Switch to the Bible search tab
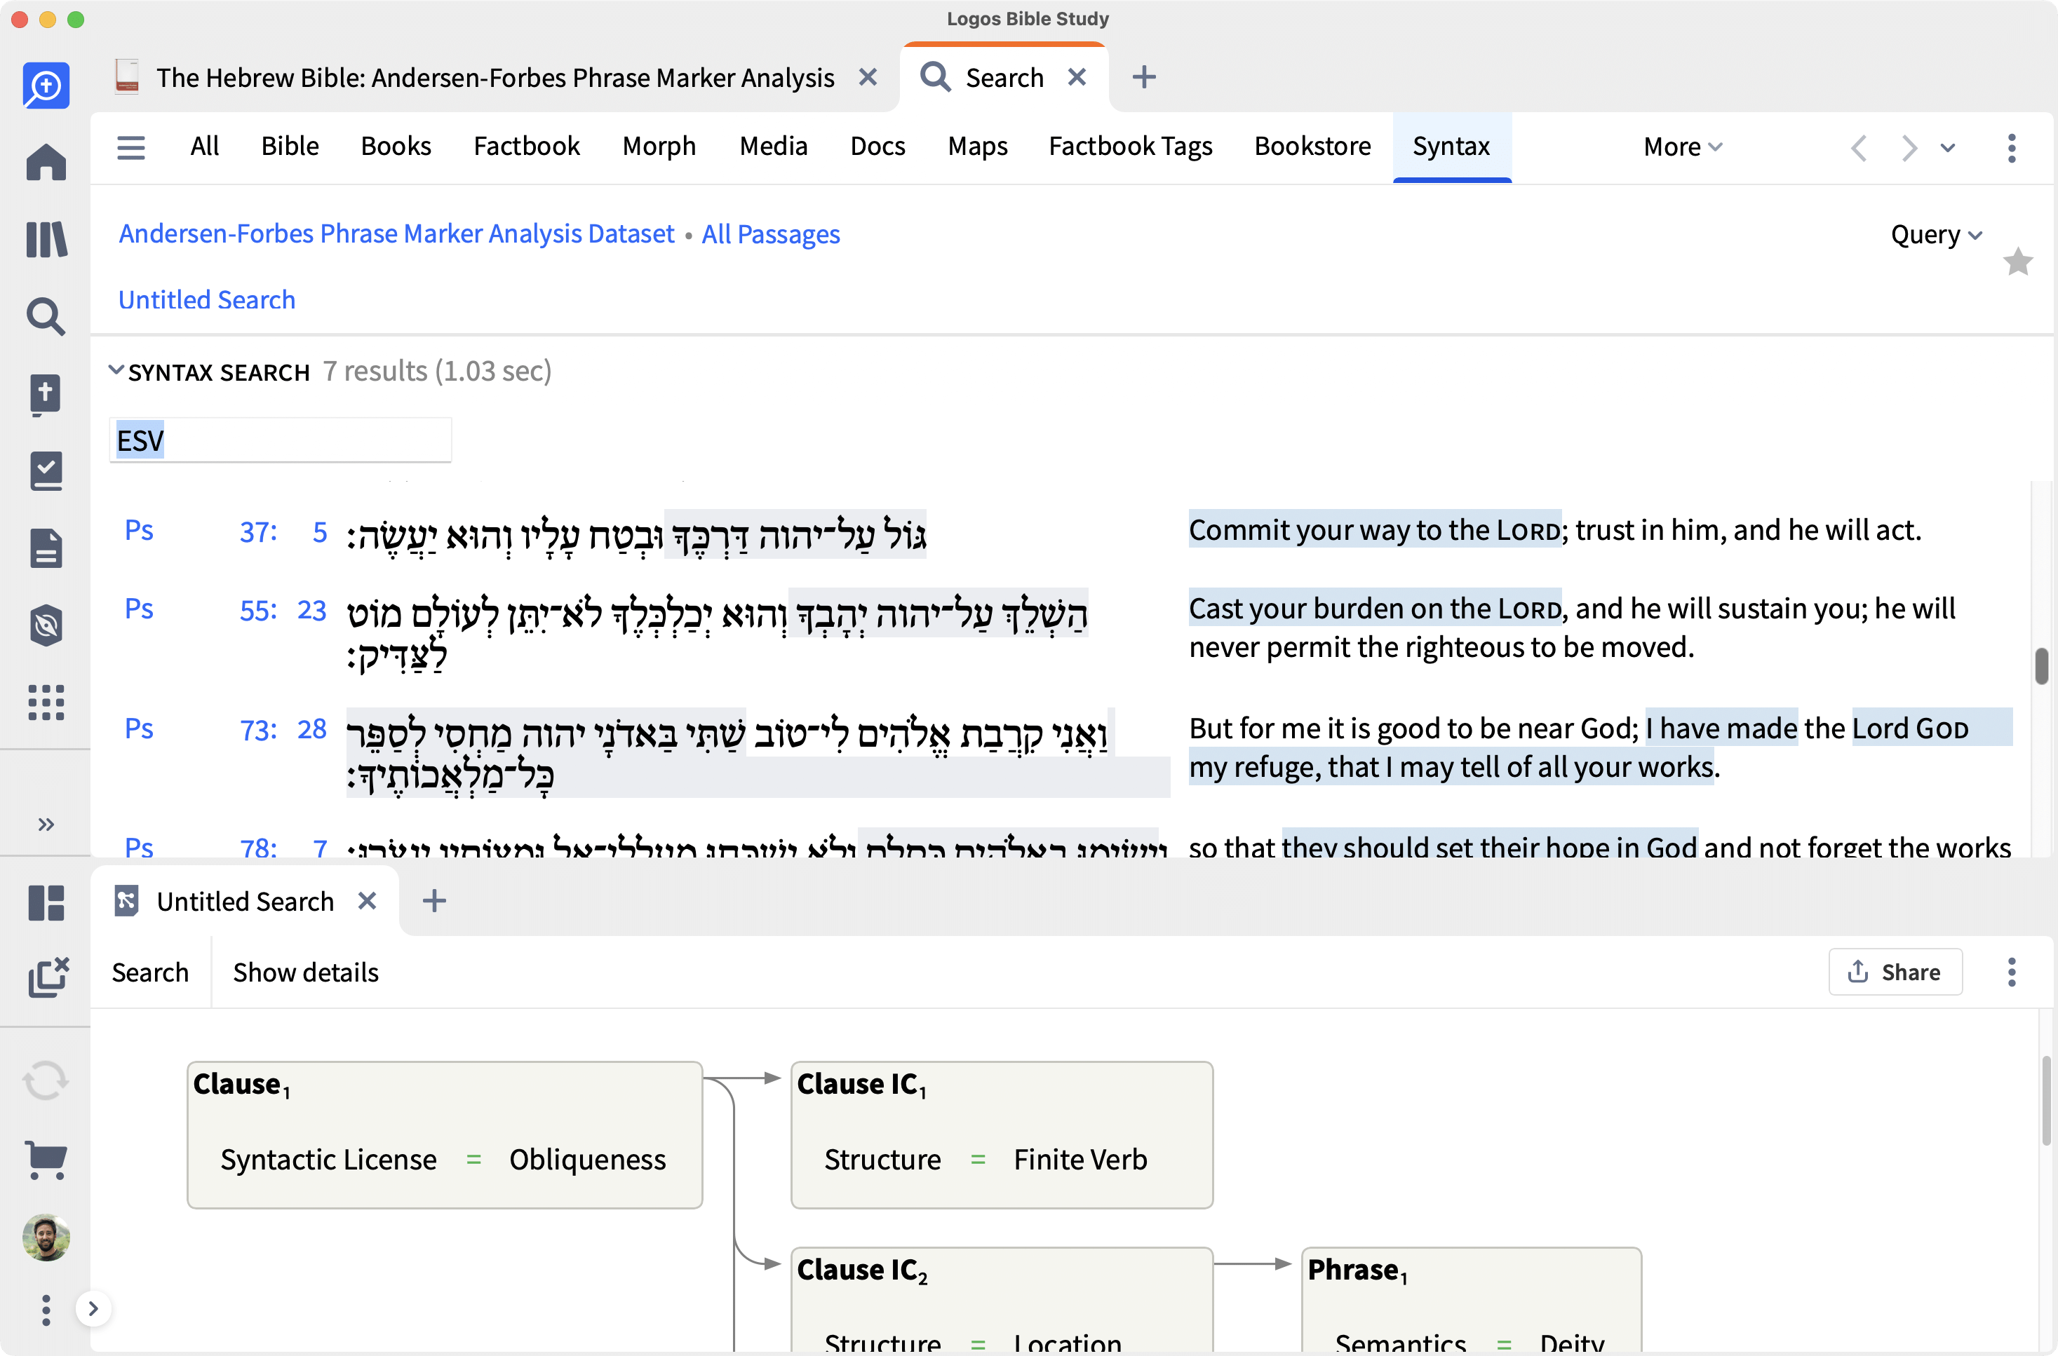Viewport: 2058px width, 1356px height. click(290, 146)
